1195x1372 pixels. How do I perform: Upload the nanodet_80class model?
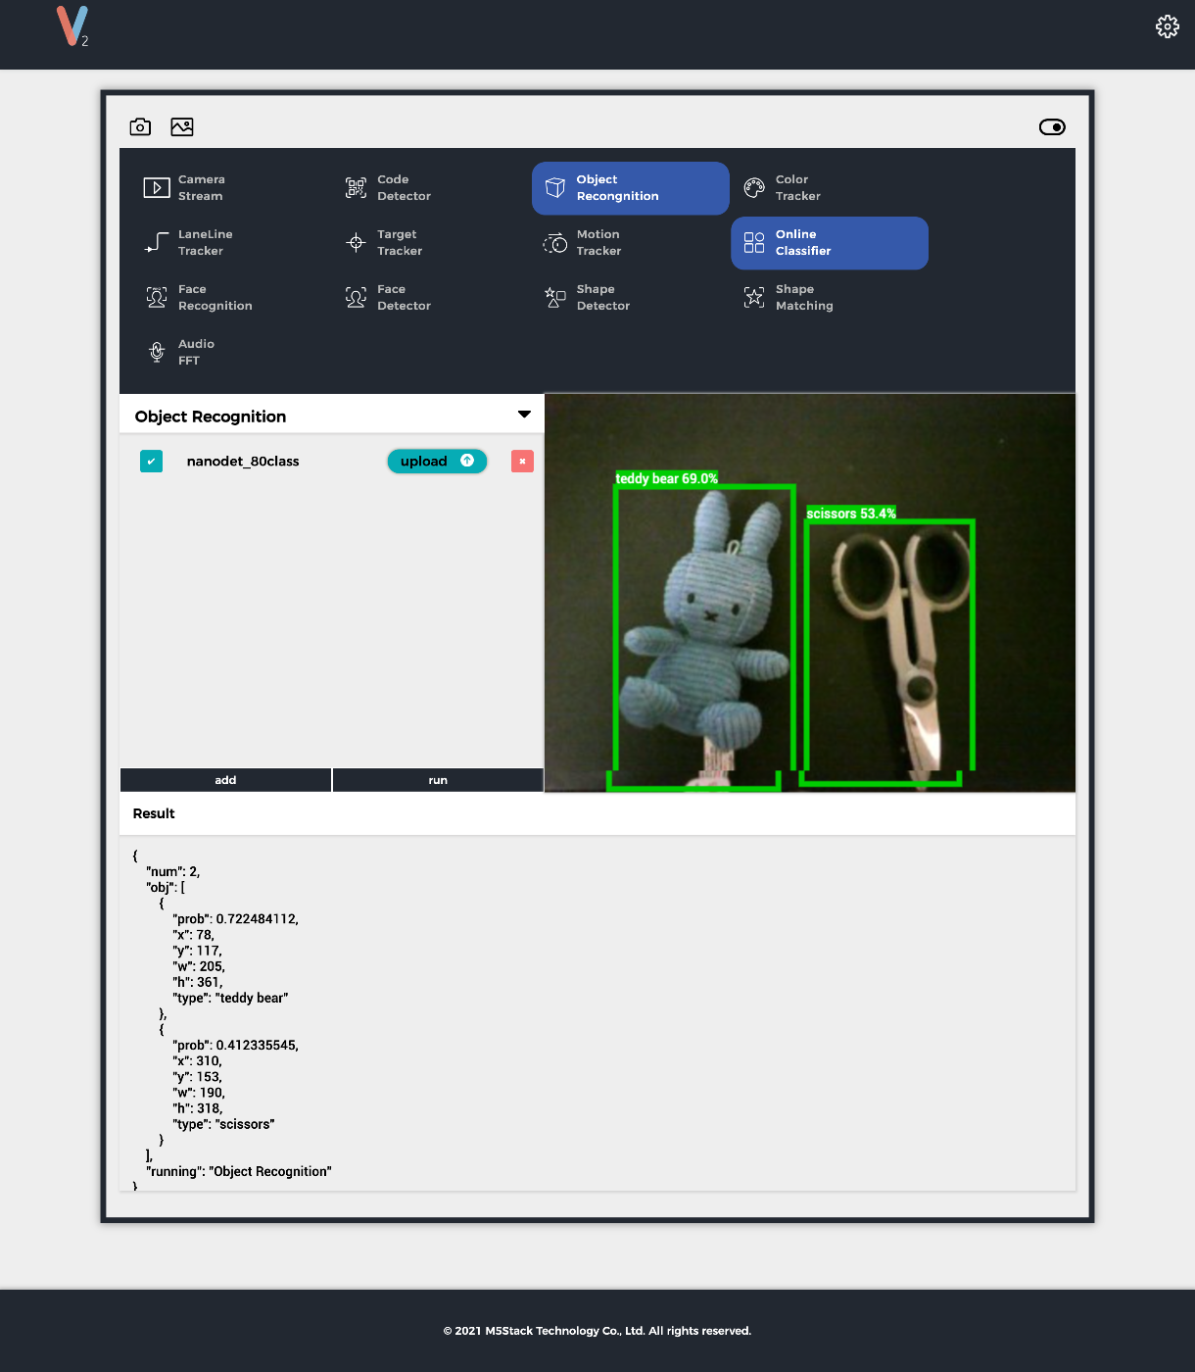click(x=437, y=461)
